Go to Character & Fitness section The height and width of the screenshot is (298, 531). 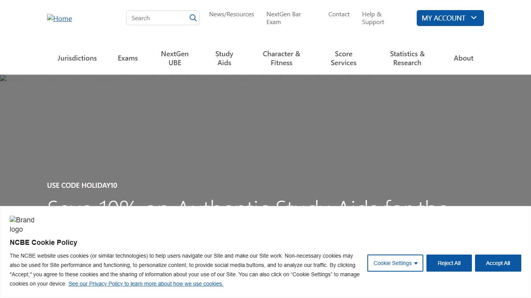tap(281, 58)
